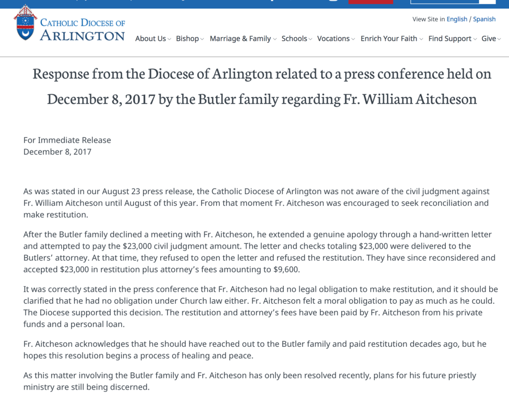This screenshot has width=509, height=401.
Task: Click the 'Catholic Diocese of Arlington' wordmark
Action: 83,29
